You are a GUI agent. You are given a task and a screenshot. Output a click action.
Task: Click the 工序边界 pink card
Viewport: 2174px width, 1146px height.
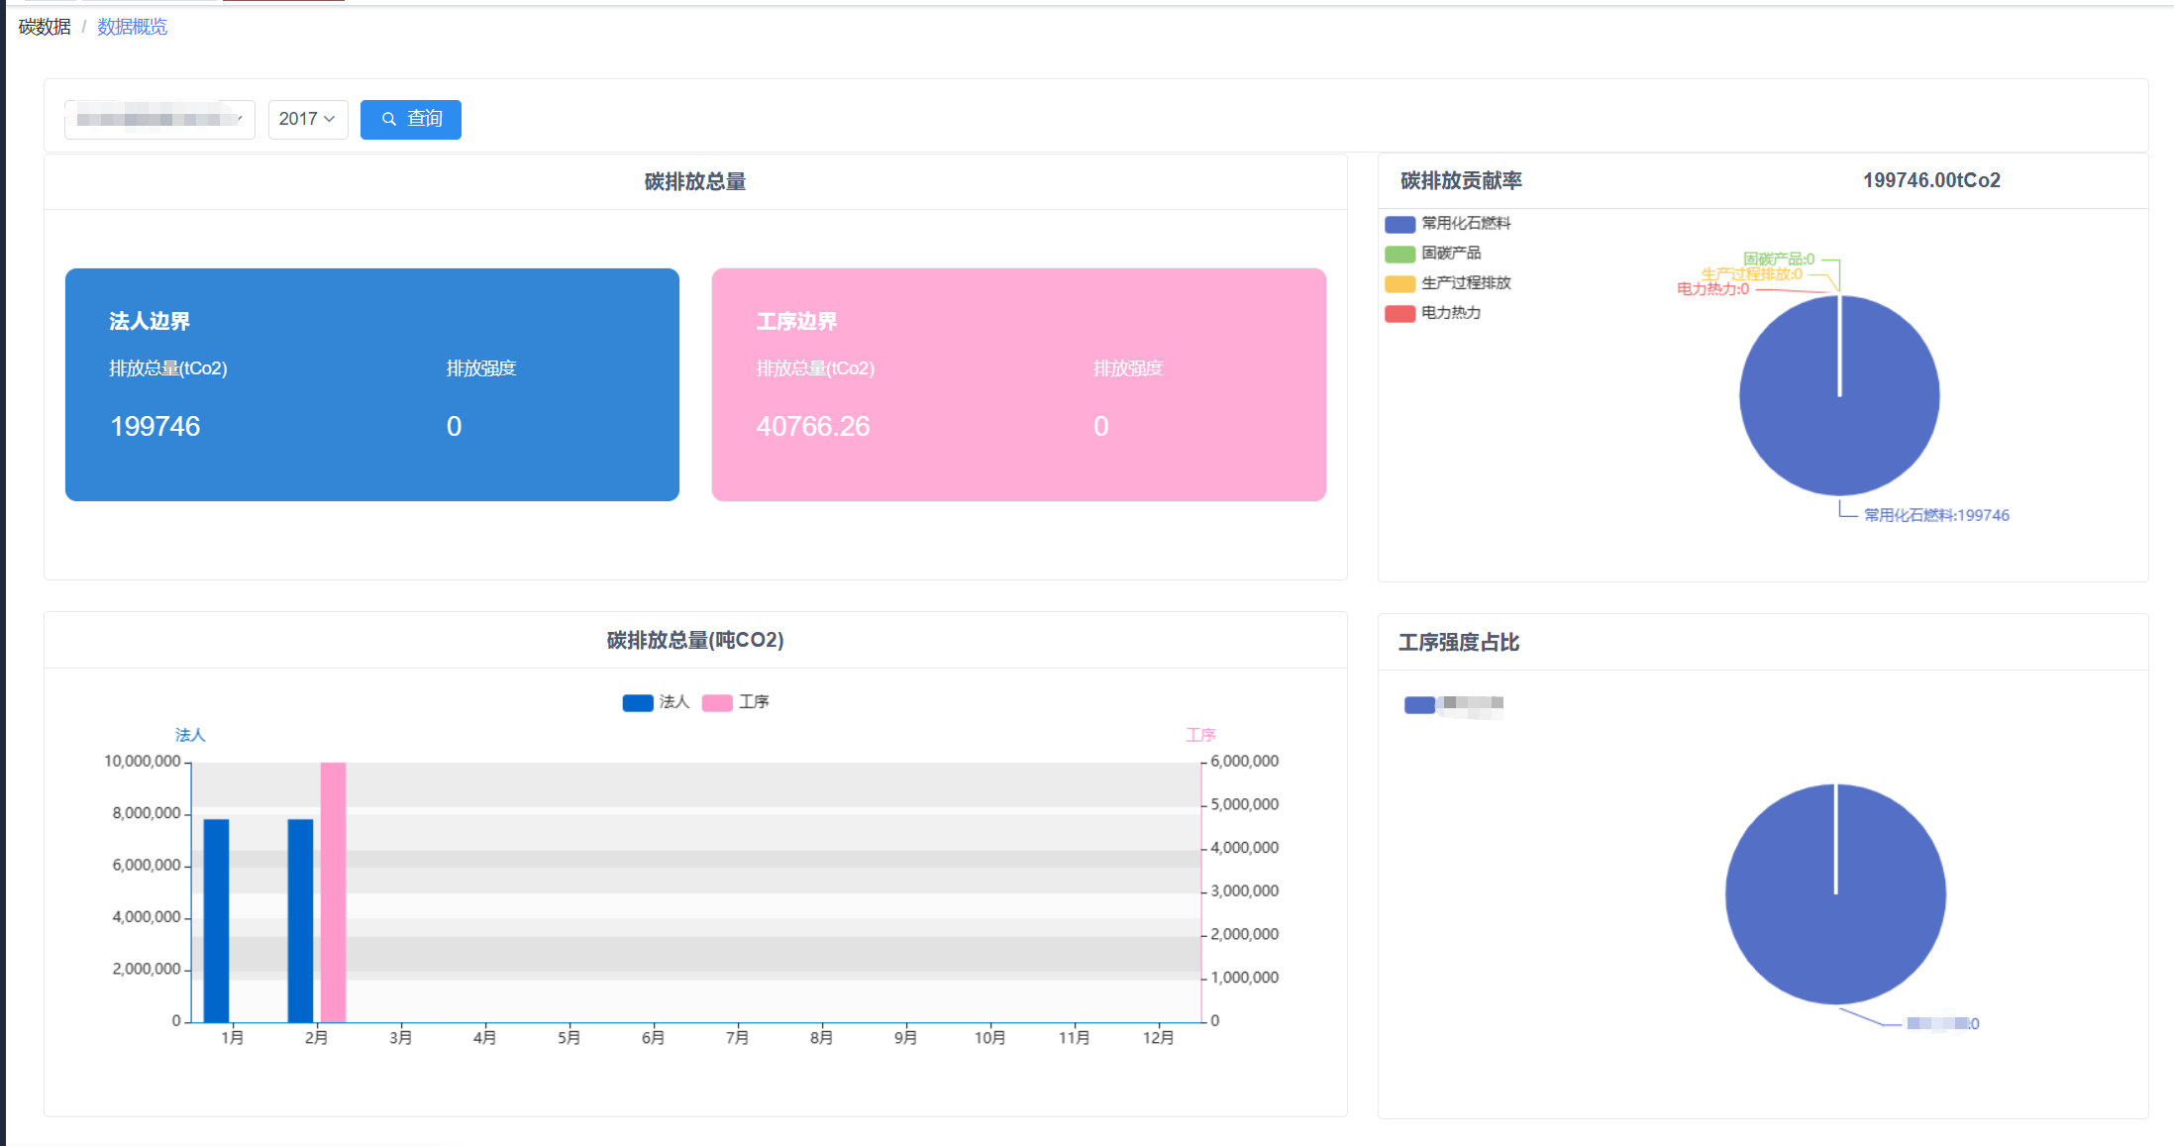[1019, 384]
